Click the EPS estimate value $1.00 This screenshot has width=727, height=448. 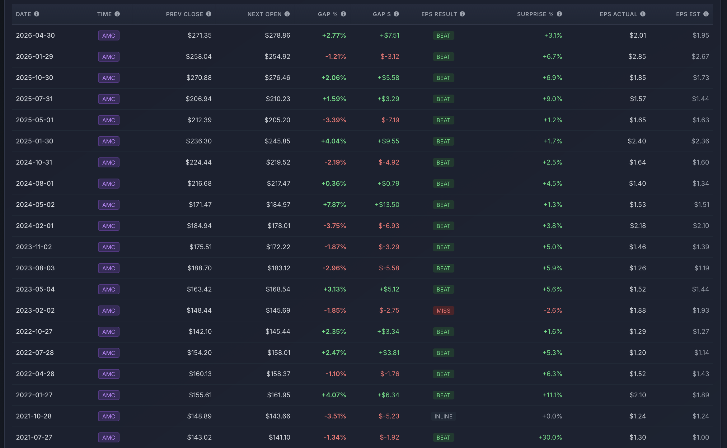(x=701, y=437)
